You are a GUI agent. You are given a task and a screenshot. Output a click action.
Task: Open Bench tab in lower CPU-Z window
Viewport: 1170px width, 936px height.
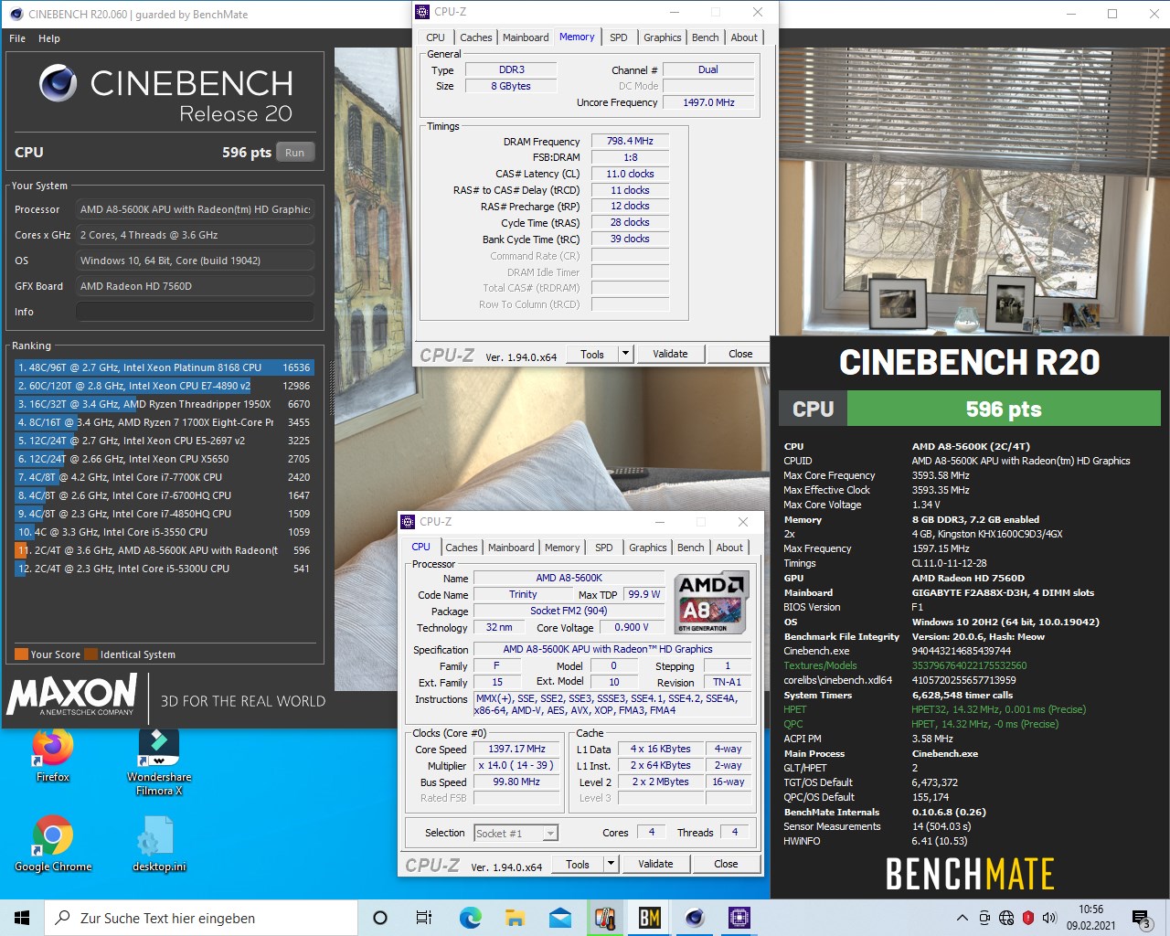[690, 548]
